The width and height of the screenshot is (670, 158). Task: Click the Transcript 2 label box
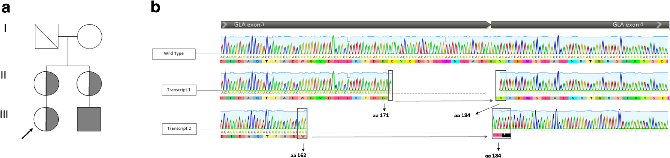[x=179, y=129]
